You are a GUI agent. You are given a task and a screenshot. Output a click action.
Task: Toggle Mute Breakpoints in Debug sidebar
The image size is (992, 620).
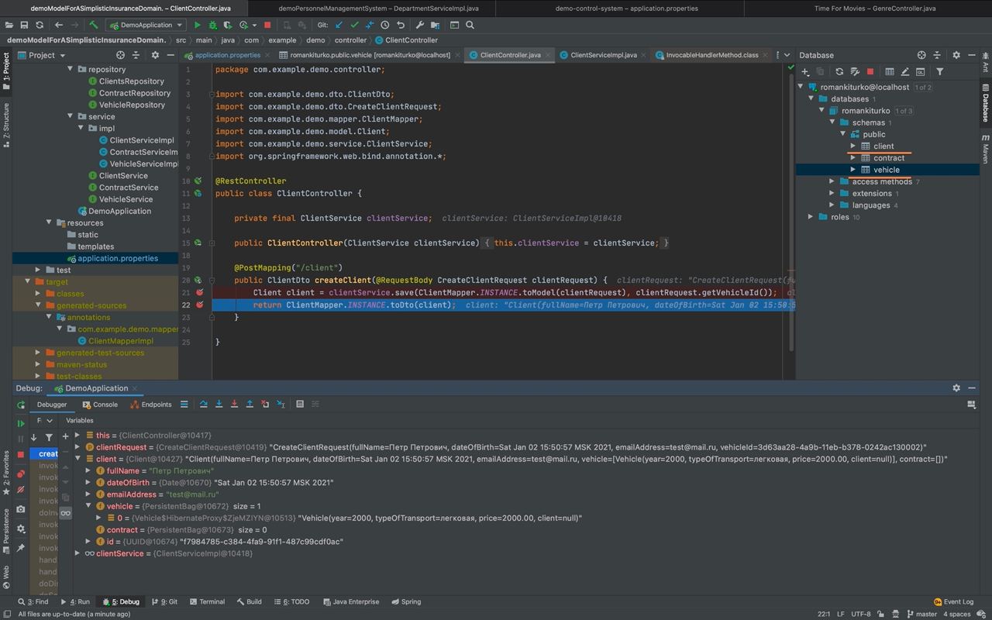click(20, 491)
